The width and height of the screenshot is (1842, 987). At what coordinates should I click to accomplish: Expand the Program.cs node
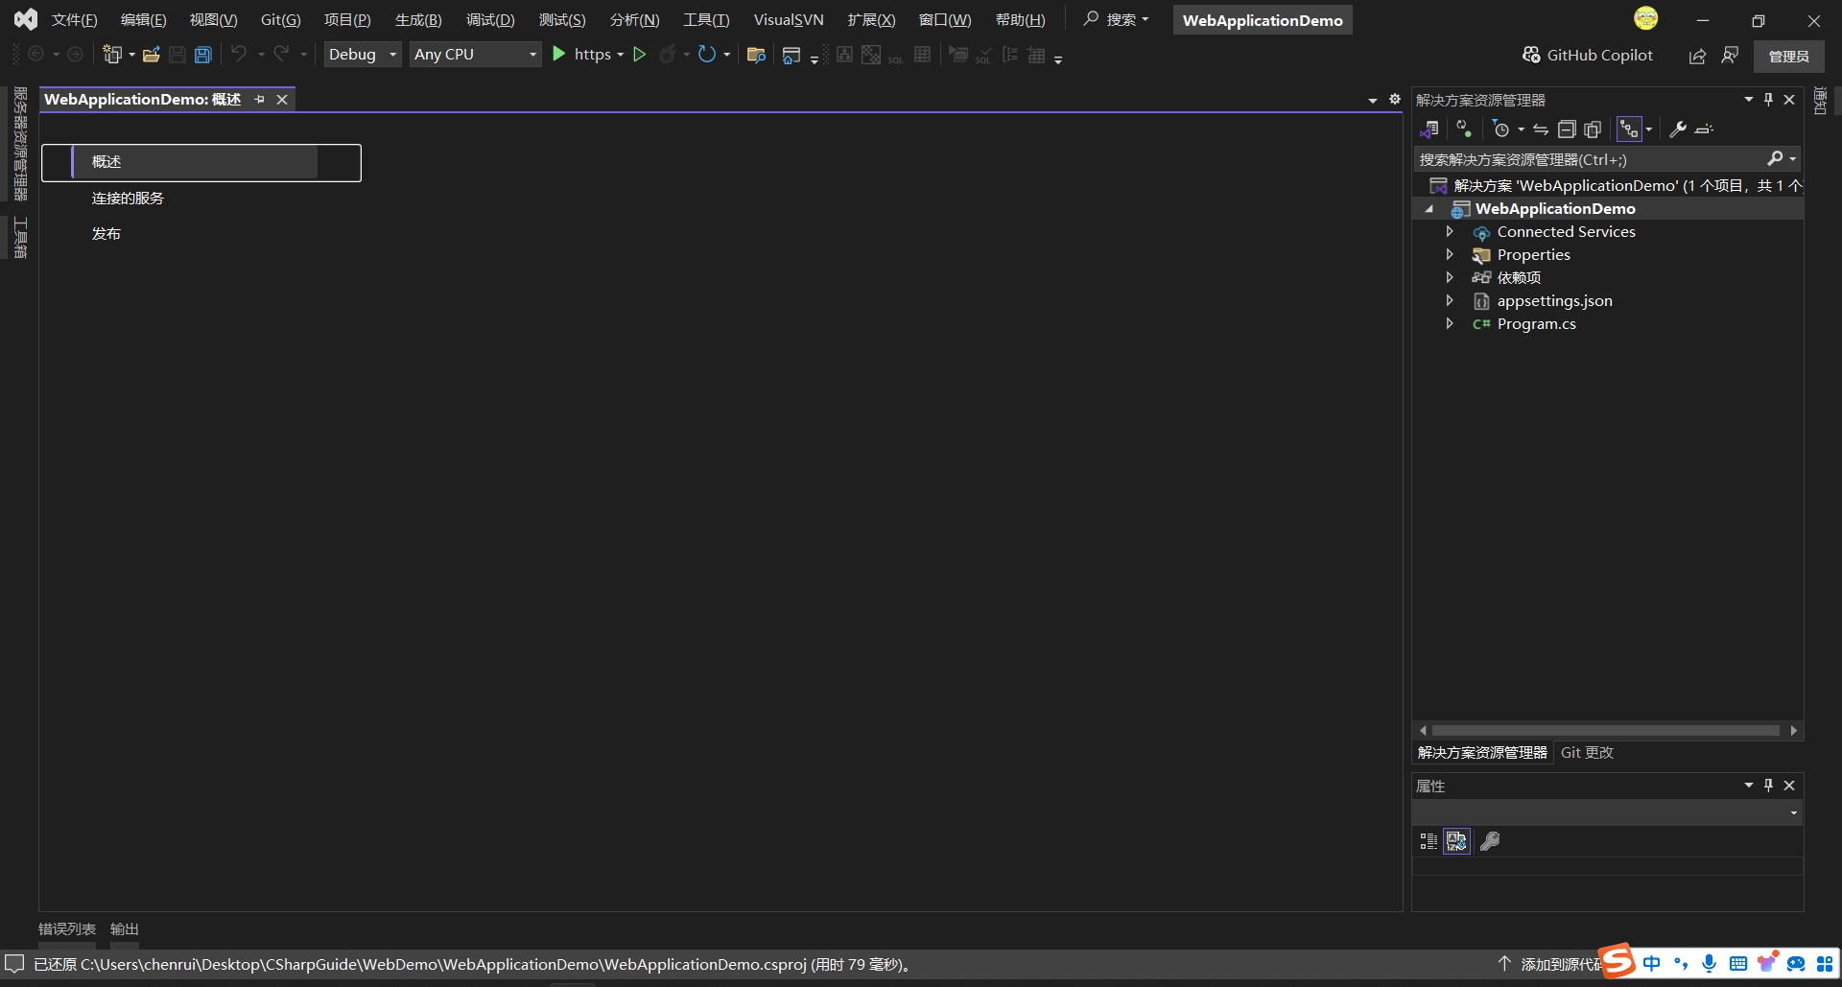tap(1450, 323)
